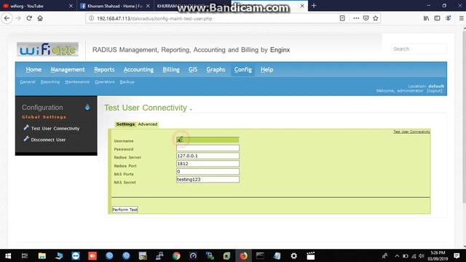Click the NAS Ports field containing 0
This screenshot has height=262, width=466.
208,172
